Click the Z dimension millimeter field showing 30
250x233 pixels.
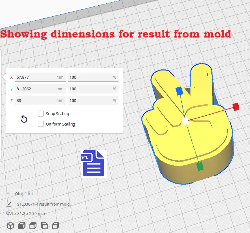[x=35, y=100]
